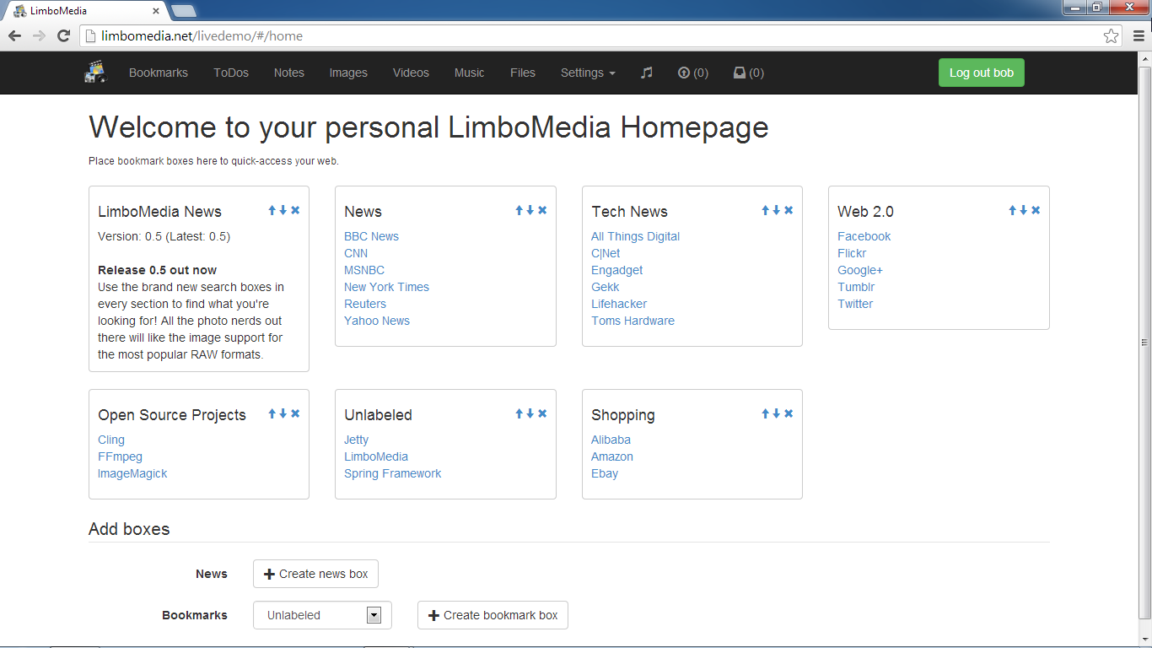The image size is (1152, 648).
Task: Move the Tech News box up
Action: (x=766, y=210)
